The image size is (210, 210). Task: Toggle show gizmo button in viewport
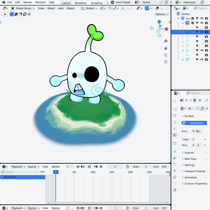coord(147,8)
